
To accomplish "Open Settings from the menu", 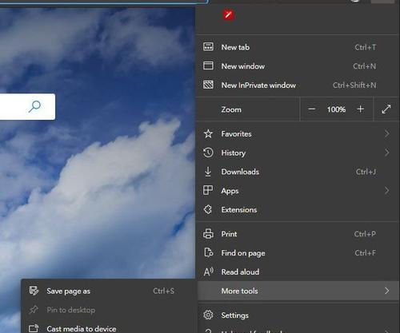I will coord(298,315).
